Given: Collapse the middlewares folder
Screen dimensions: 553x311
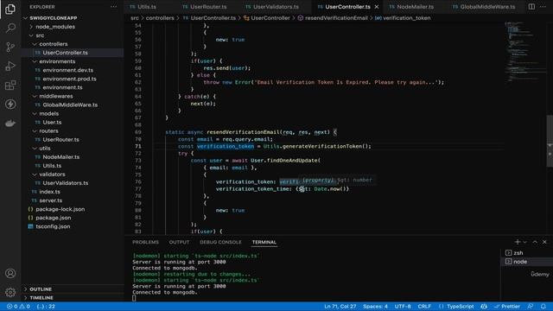Looking at the screenshot, I should pos(56,96).
